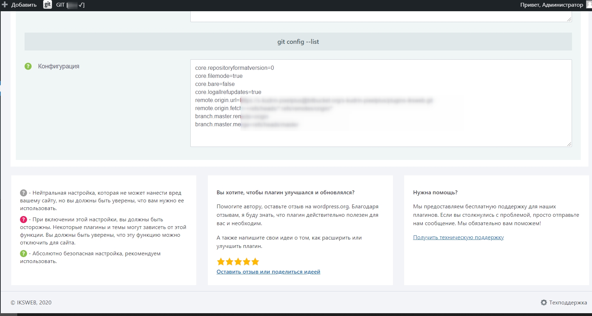Click the Вы хотите, чтобы плагин улучшался heading
The height and width of the screenshot is (316, 592).
[x=285, y=193]
